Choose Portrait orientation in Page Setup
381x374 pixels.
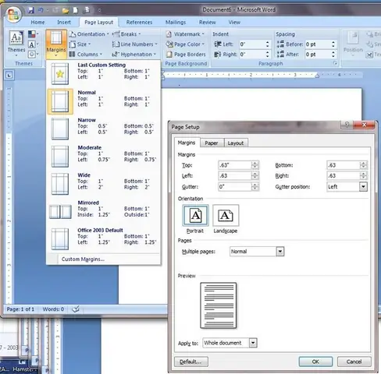(195, 215)
